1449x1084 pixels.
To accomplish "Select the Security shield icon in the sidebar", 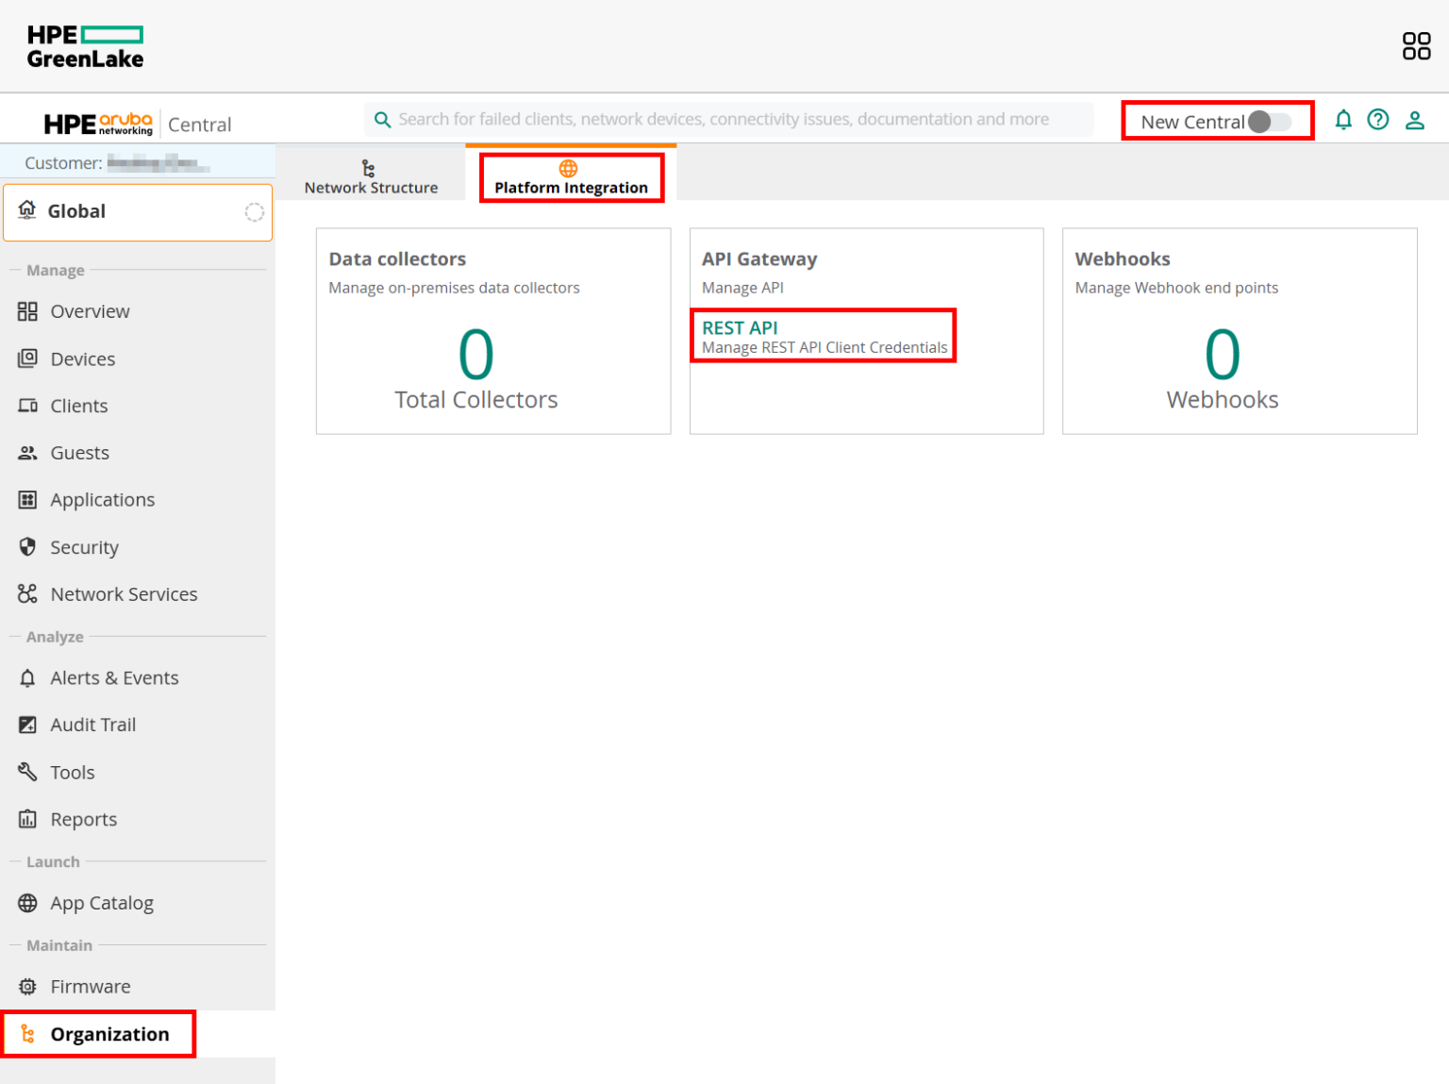I will pyautogui.click(x=27, y=547).
